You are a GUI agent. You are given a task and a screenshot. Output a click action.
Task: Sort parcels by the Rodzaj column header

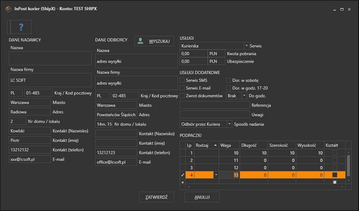coord(206,145)
